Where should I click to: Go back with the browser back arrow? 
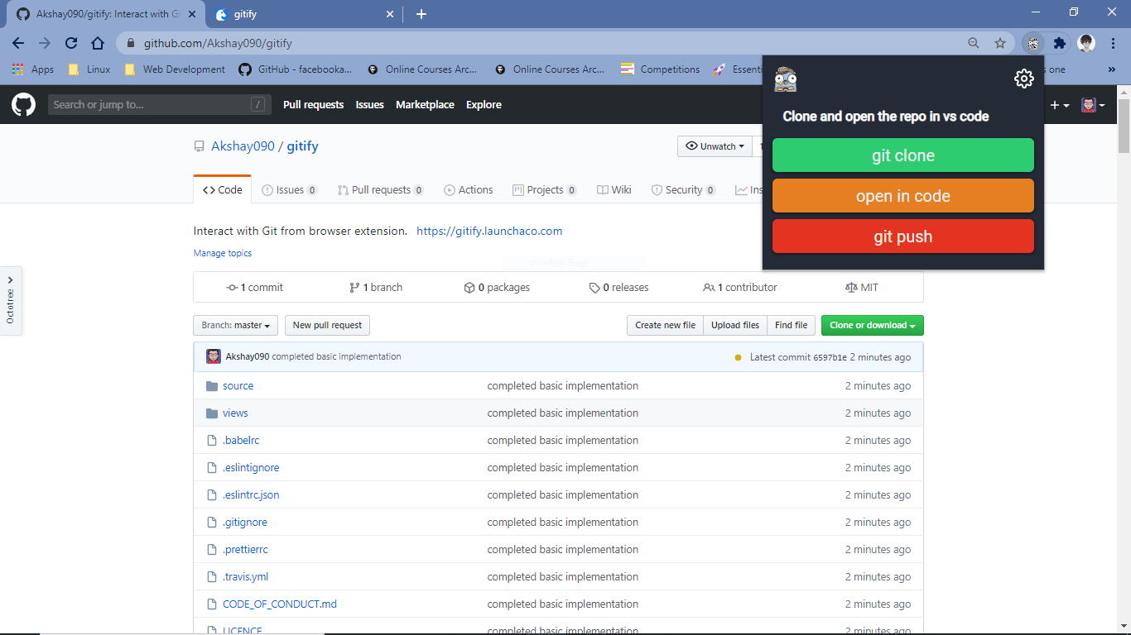18,43
